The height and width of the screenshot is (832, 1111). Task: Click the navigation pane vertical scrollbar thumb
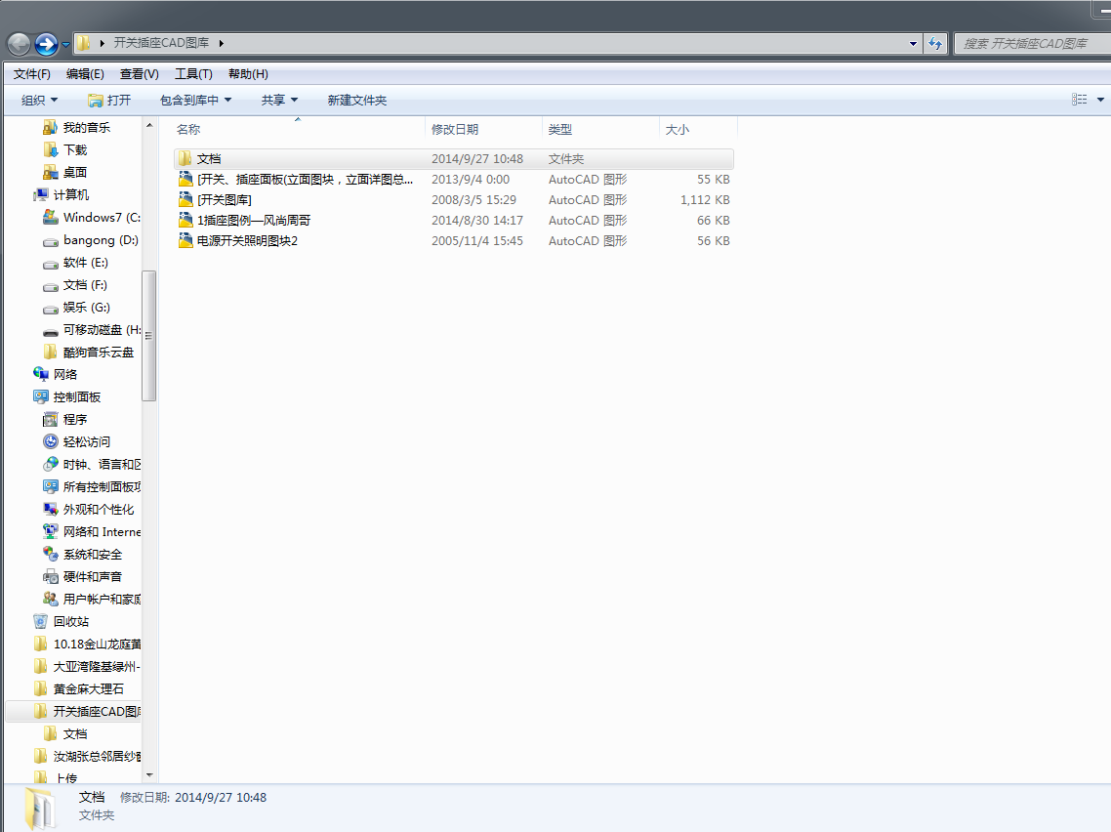pos(148,336)
